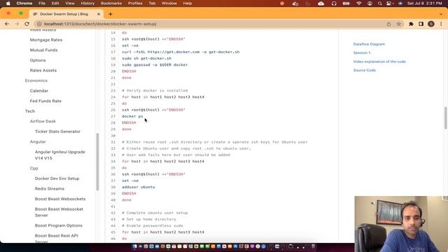
Task: Open Ticker Stats Generator page
Action: tap(57, 132)
